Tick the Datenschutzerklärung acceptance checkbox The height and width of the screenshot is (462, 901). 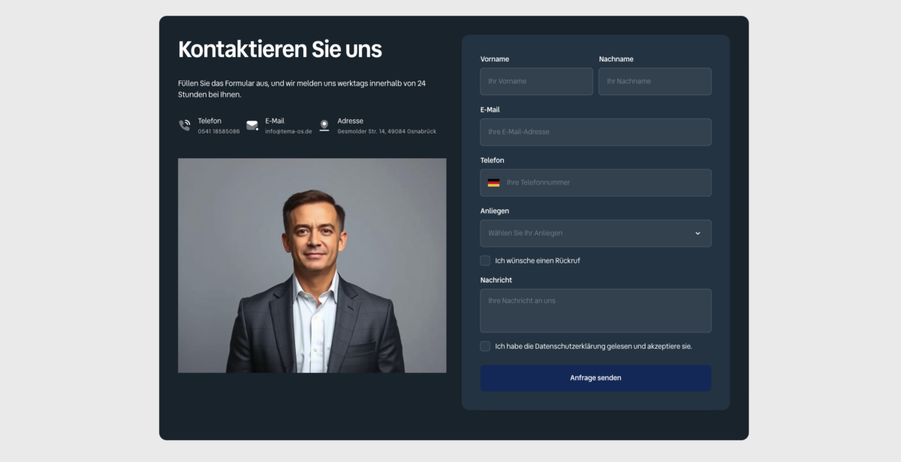485,346
